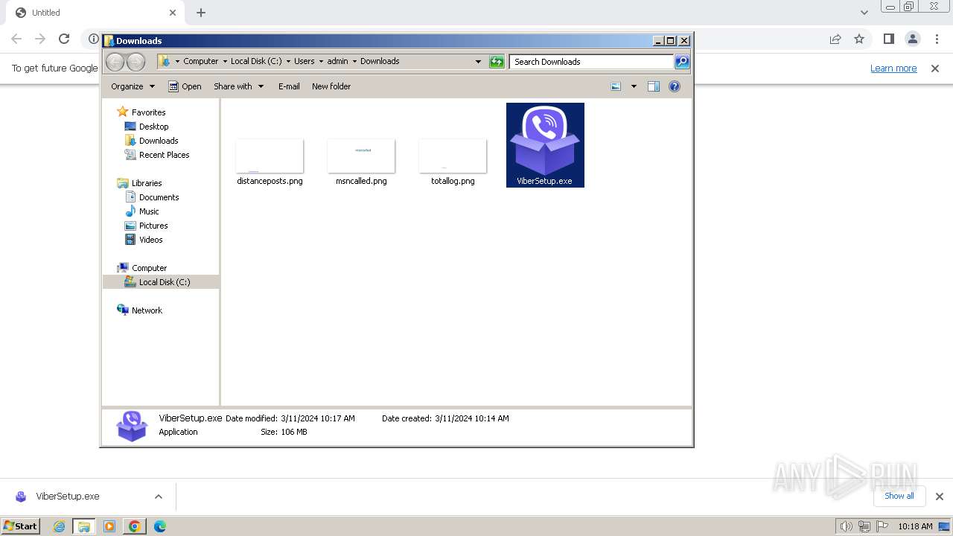The width and height of the screenshot is (953, 536).
Task: Open the Chrome tab search chevron
Action: [x=864, y=13]
